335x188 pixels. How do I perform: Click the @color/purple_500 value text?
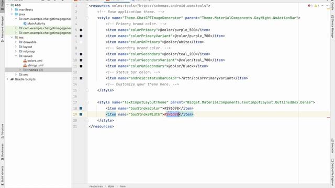(x=178, y=30)
